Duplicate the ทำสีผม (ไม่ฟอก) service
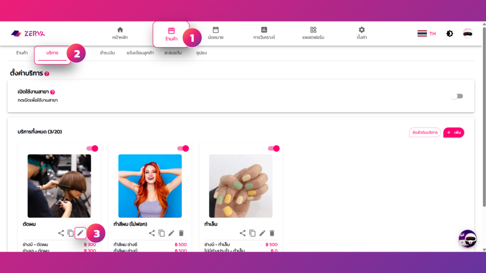The height and width of the screenshot is (273, 486). coord(161,233)
